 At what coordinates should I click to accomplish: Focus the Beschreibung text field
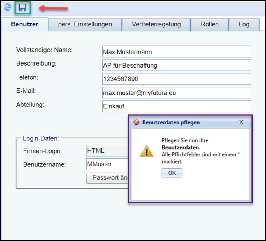coord(176,66)
